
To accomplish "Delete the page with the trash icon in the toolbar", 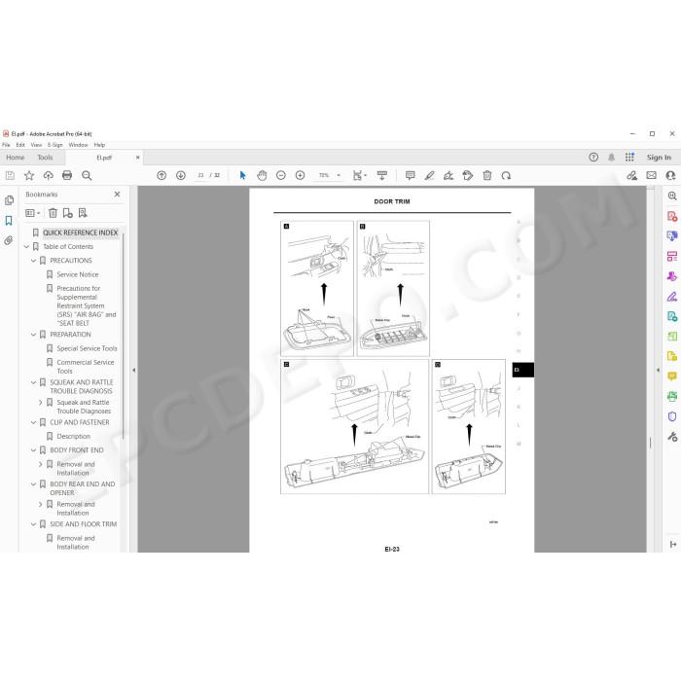I will tap(487, 175).
